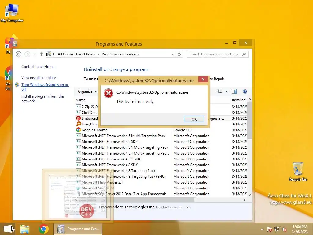Open the Recycle Bin desktop icon

pyautogui.click(x=298, y=171)
